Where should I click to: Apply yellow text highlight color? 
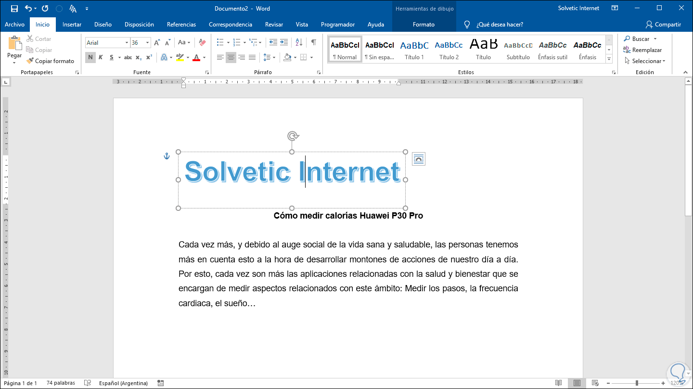tap(180, 57)
